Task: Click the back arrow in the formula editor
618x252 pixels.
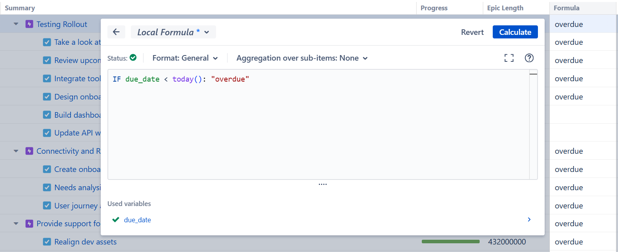Action: (116, 32)
